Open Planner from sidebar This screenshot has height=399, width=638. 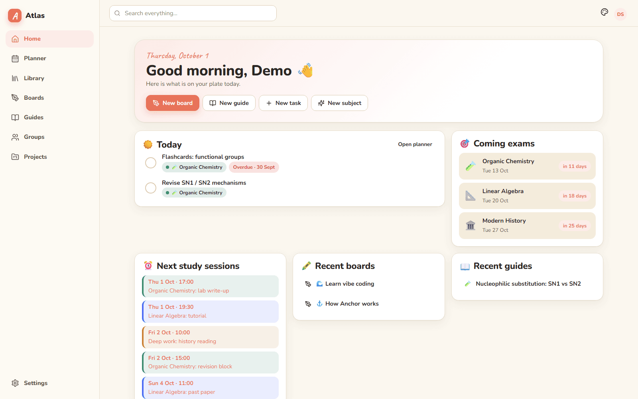49,58
